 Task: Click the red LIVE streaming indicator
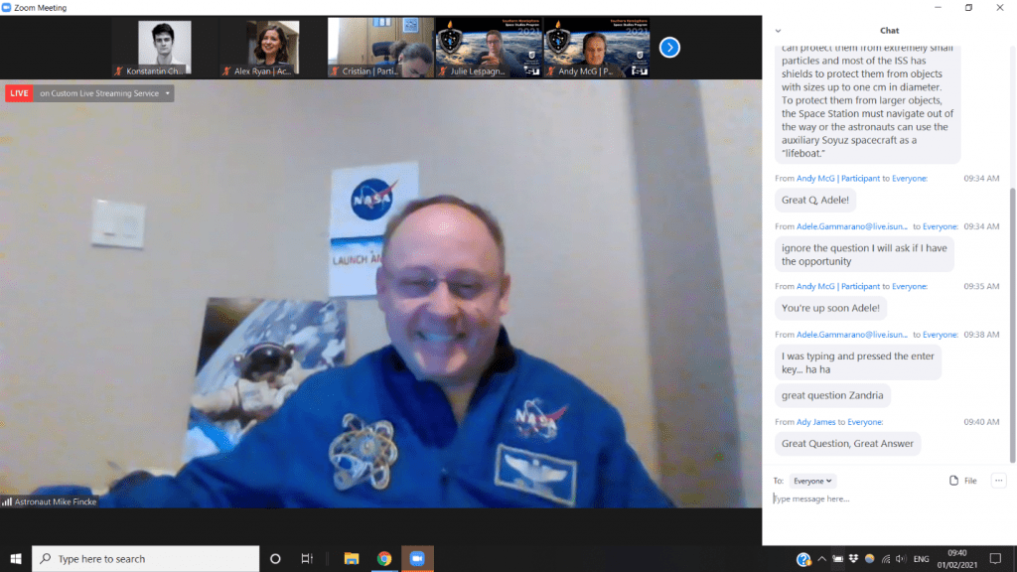[x=19, y=93]
